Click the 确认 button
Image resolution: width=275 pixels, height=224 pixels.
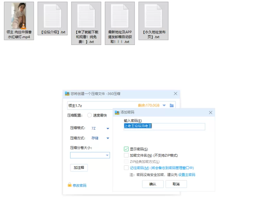tap(153, 184)
